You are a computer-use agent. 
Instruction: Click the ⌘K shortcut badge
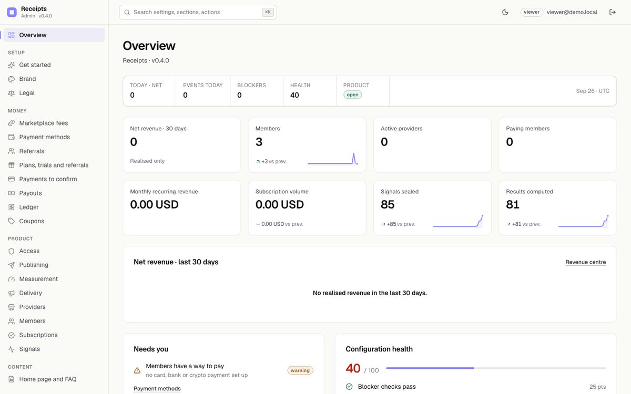click(x=268, y=12)
